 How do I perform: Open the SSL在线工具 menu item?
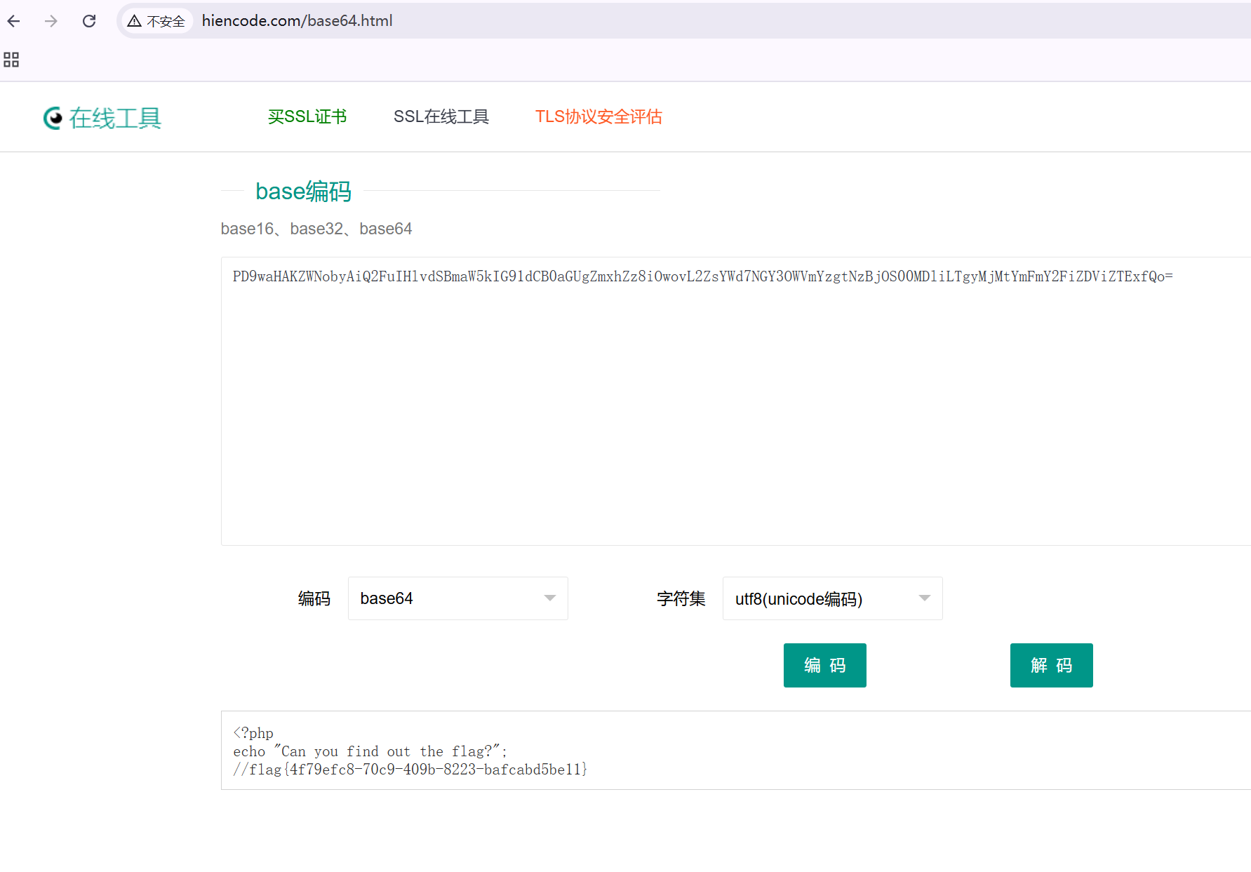tap(441, 116)
